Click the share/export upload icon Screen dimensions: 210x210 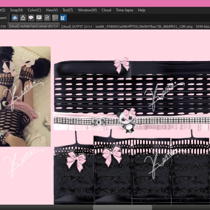click(x=23, y=18)
